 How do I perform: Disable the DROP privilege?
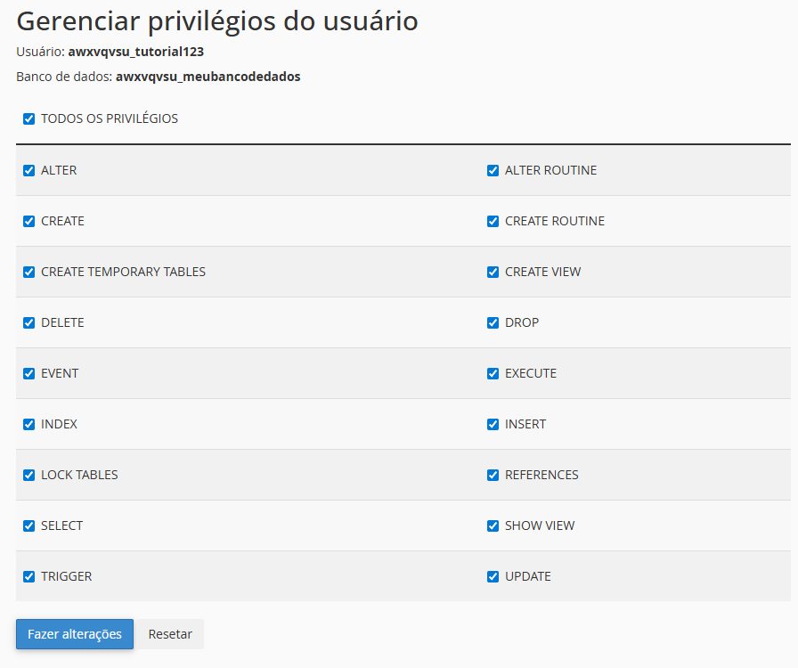point(493,322)
